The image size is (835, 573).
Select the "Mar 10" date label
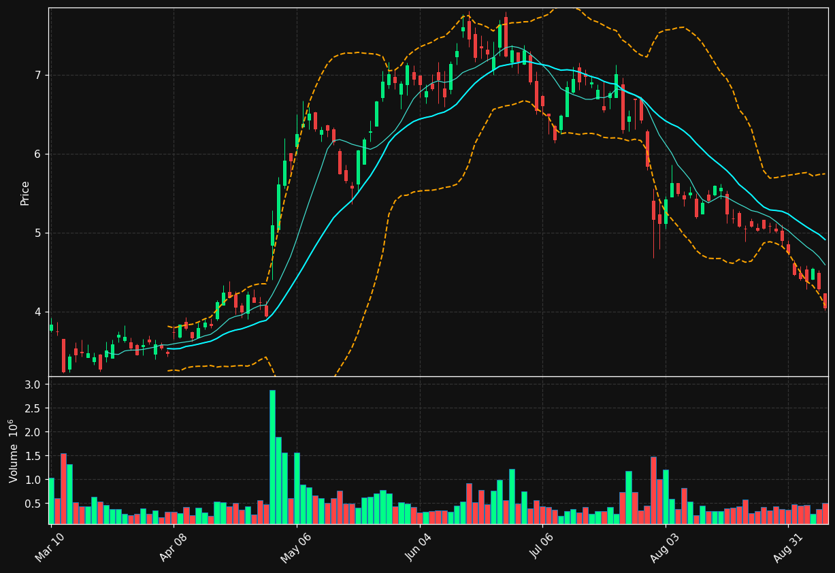coord(50,547)
